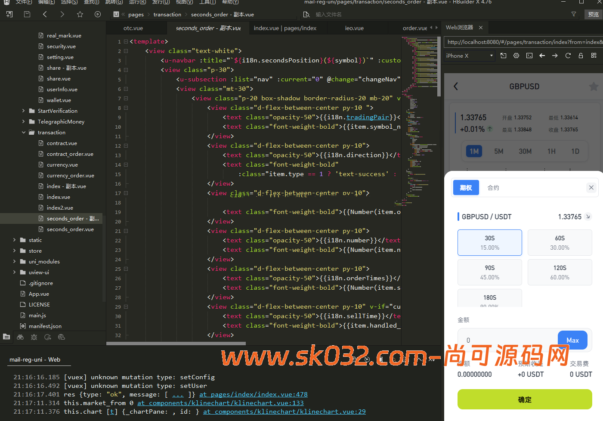The image size is (603, 421).
Task: Click the Max amount button
Action: 572,340
